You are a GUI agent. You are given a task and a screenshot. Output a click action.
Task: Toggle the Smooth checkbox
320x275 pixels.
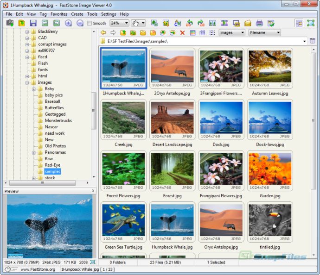point(89,23)
